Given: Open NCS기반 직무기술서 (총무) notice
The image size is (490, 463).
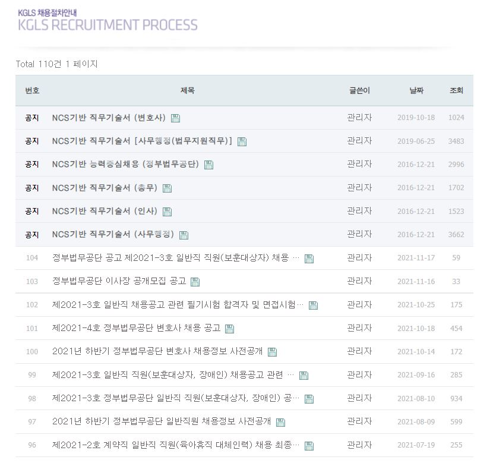Looking at the screenshot, I should 105,188.
